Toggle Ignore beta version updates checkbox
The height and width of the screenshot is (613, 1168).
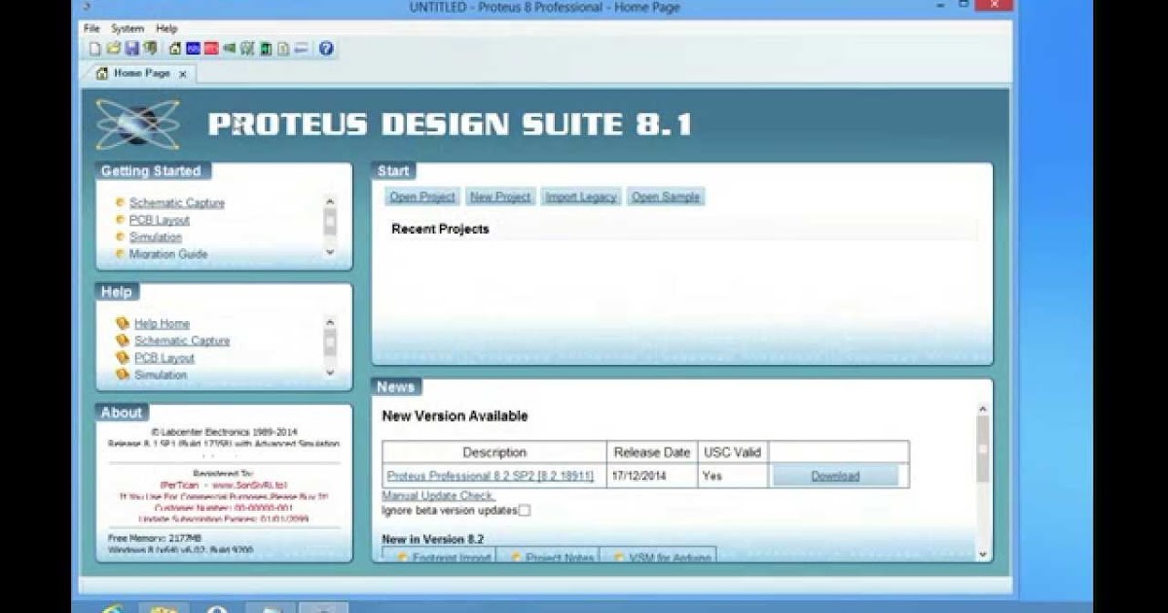point(525,510)
